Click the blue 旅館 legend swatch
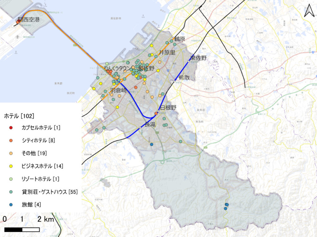This screenshot has width=317, height=237. coord(11,205)
